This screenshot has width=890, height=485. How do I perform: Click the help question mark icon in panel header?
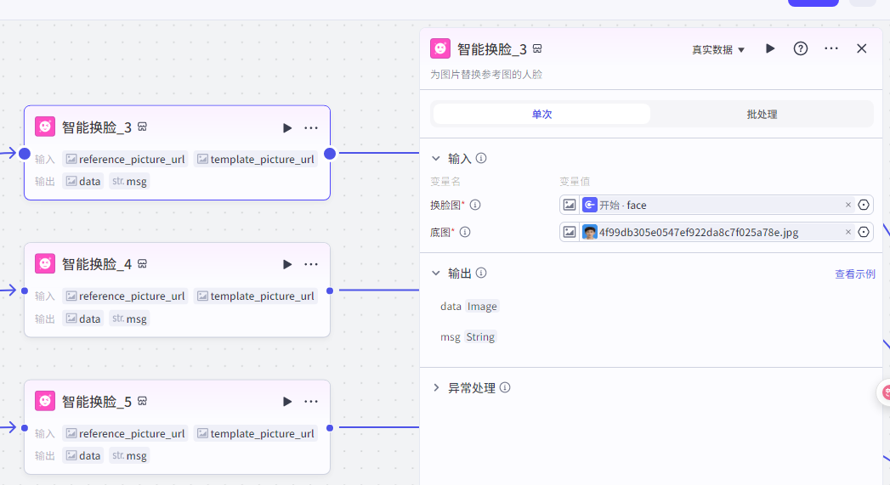(x=801, y=48)
